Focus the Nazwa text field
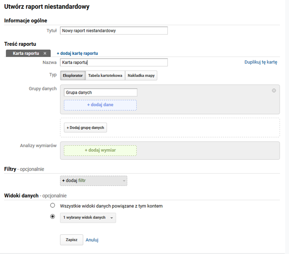The image size is (289, 254). pos(114,62)
